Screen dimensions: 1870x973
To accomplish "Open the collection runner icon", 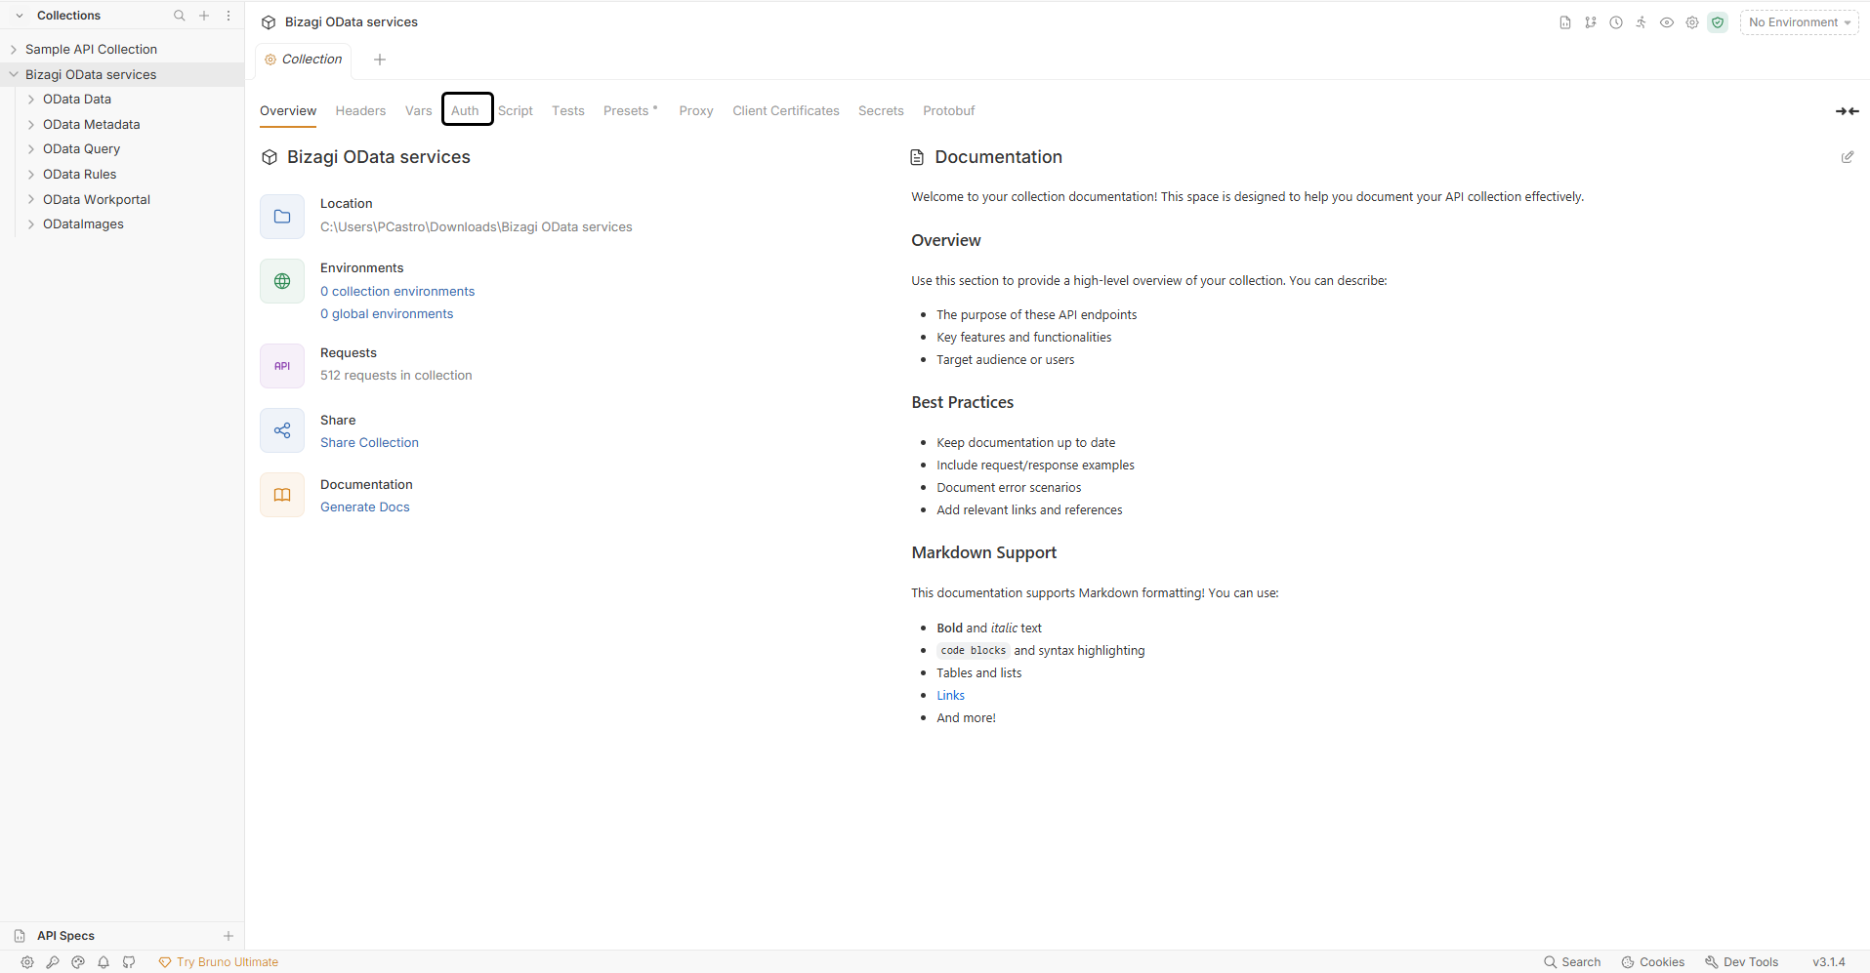I will point(1641,22).
